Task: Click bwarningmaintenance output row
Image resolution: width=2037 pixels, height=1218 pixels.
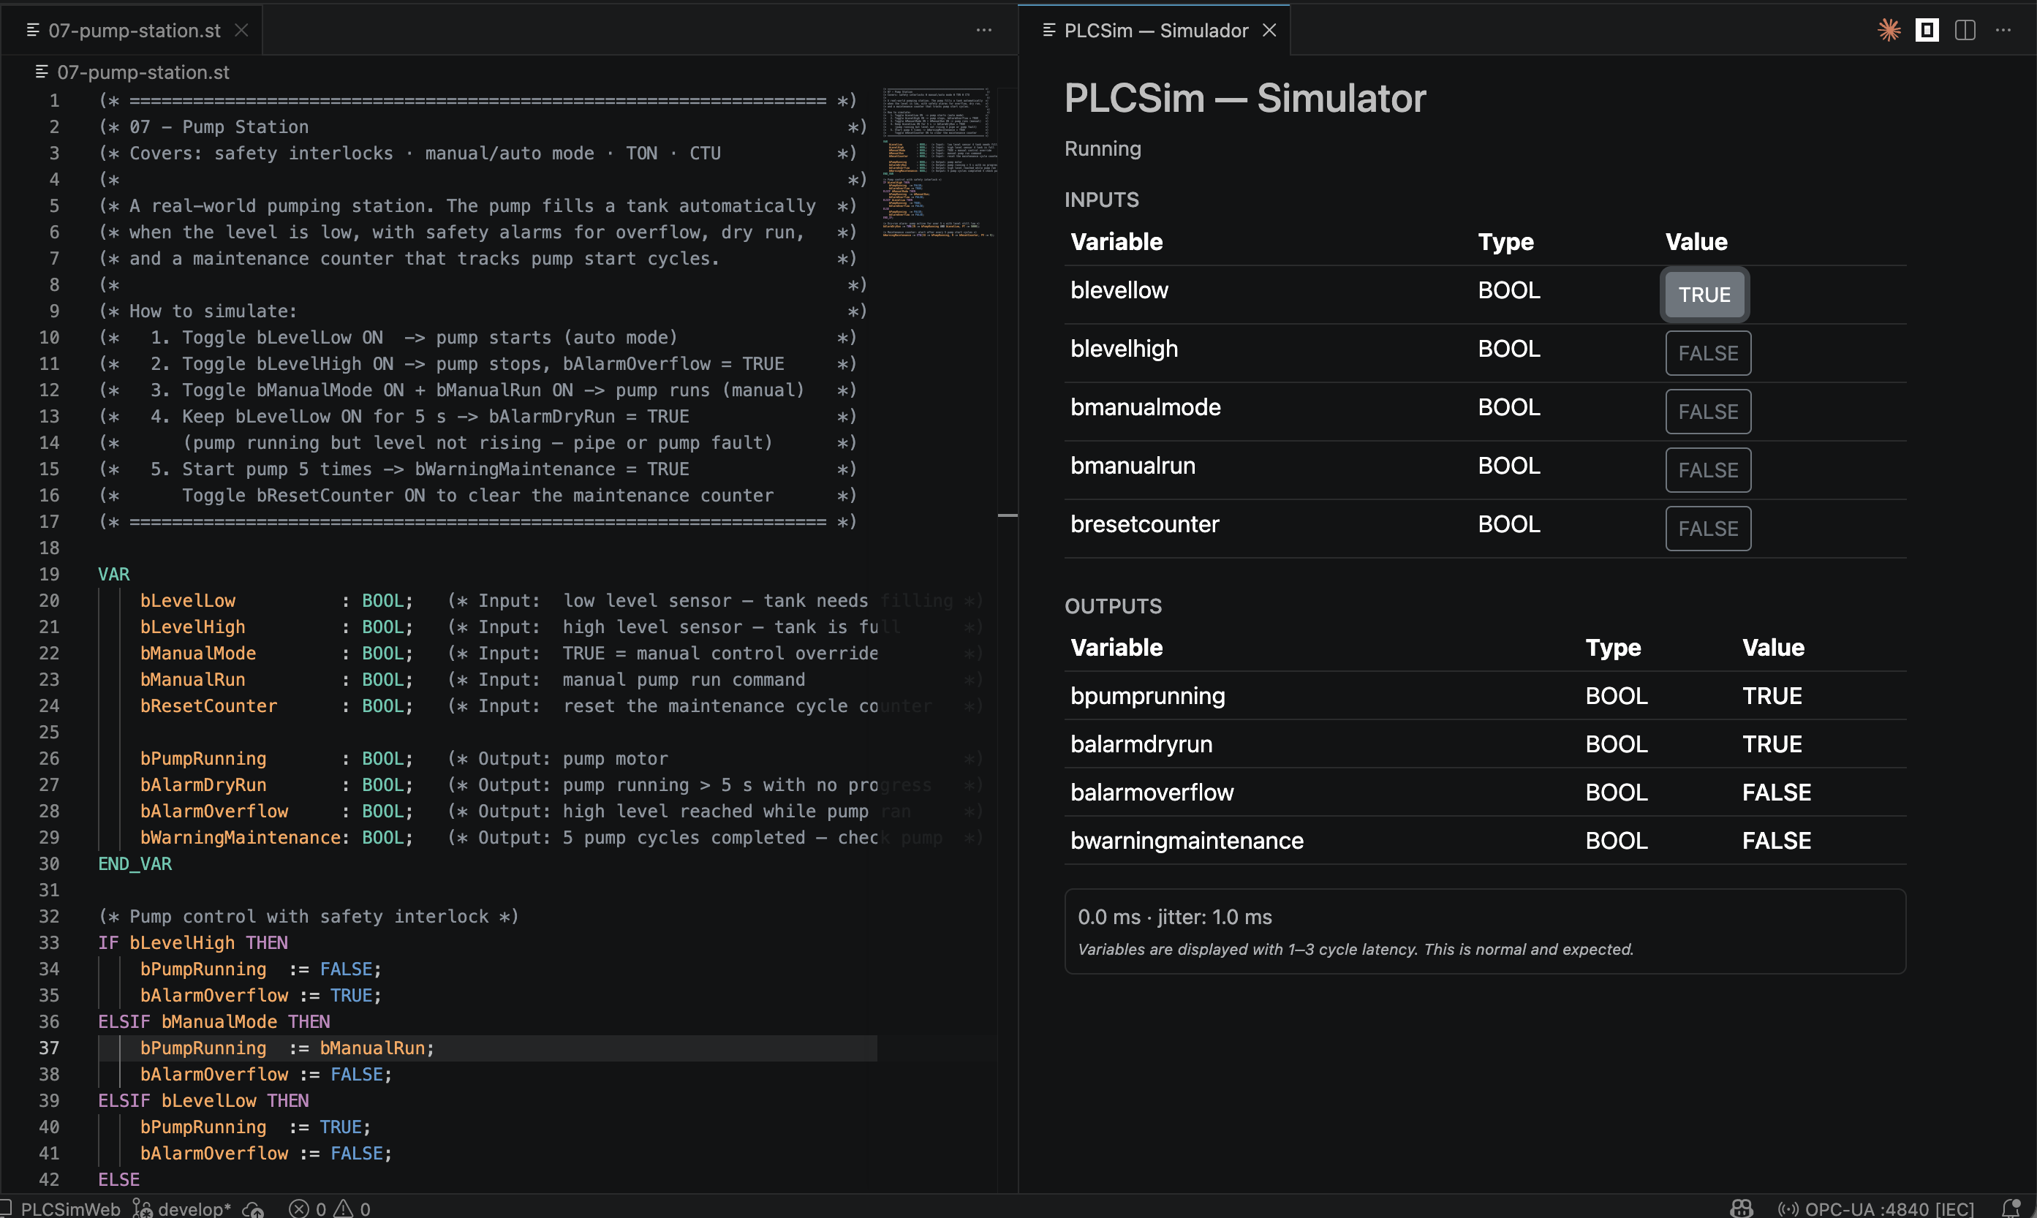Action: point(1485,841)
